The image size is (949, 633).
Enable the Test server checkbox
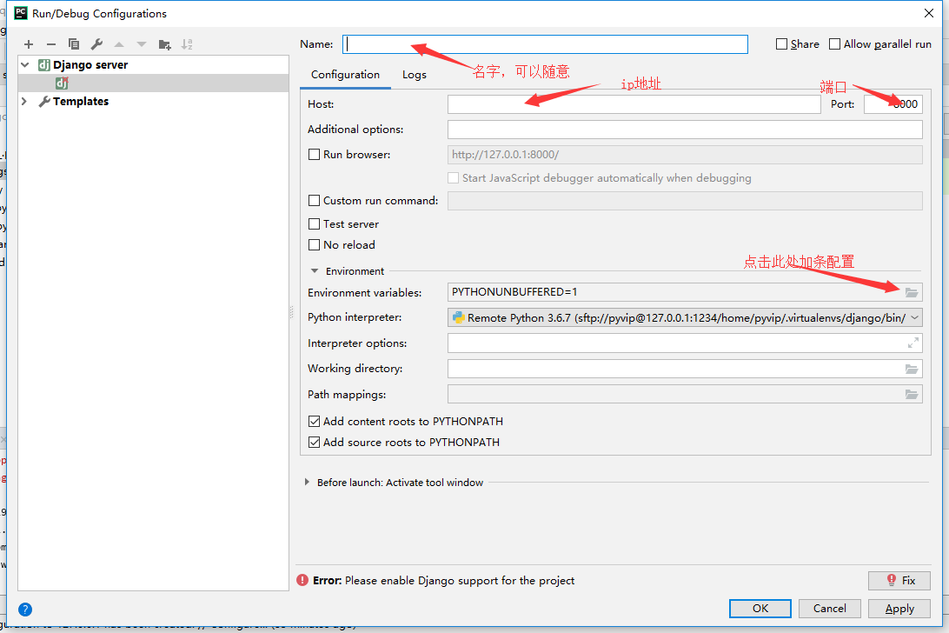(314, 223)
